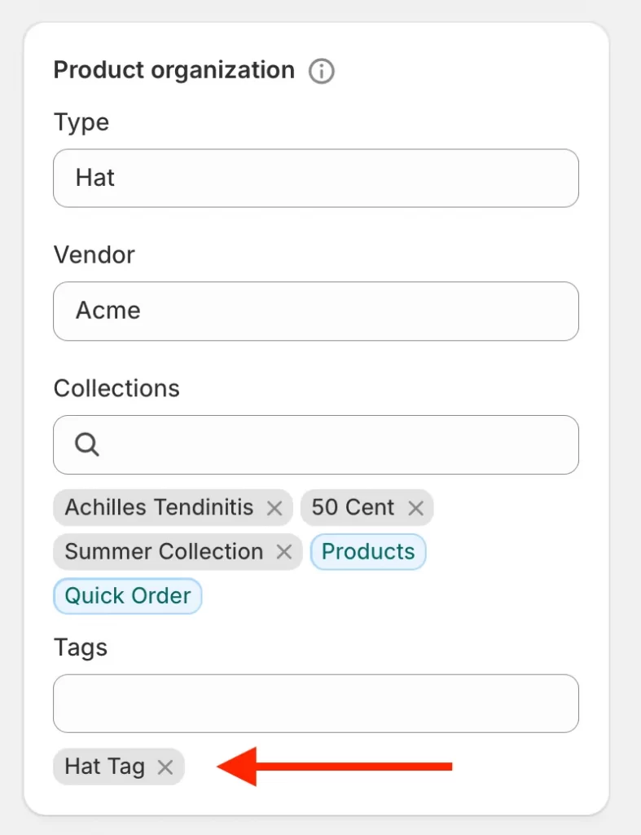Open the Products collection link
The height and width of the screenshot is (835, 641).
[x=368, y=552]
